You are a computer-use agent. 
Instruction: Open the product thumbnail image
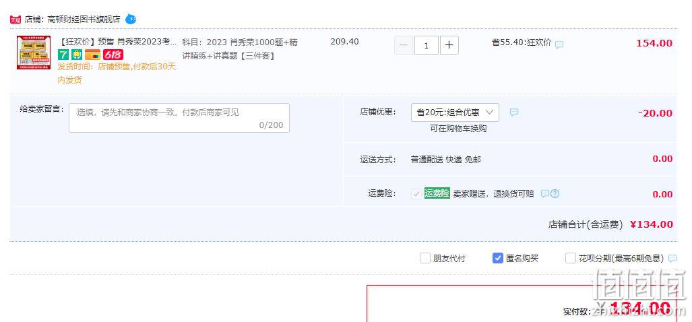pyautogui.click(x=34, y=53)
